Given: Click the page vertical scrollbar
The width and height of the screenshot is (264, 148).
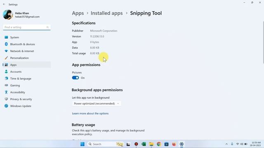Looking at the screenshot, I should point(263,42).
